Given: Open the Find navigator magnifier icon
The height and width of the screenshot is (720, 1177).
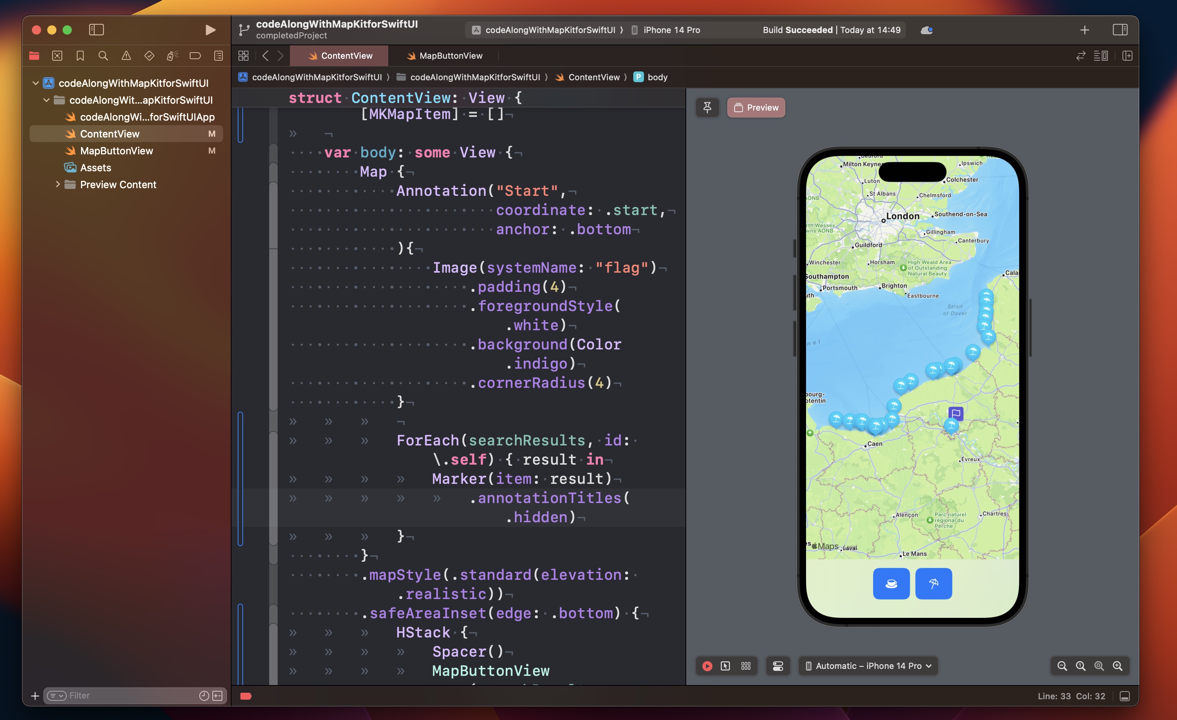Looking at the screenshot, I should click(103, 56).
